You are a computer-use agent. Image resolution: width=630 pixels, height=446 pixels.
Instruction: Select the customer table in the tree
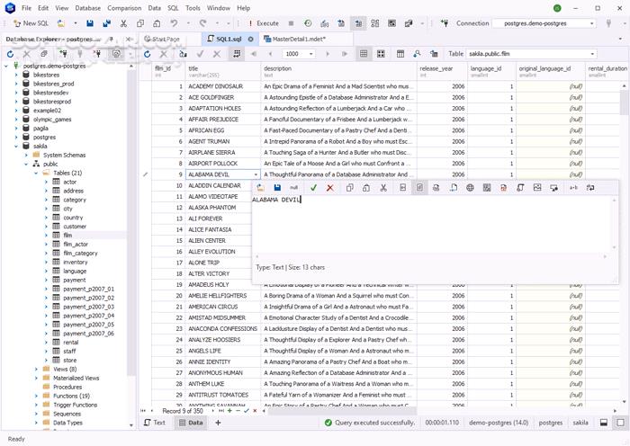tap(75, 227)
